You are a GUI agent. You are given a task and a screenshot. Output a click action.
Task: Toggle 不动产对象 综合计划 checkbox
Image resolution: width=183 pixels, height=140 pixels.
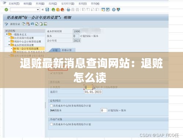click(51, 124)
